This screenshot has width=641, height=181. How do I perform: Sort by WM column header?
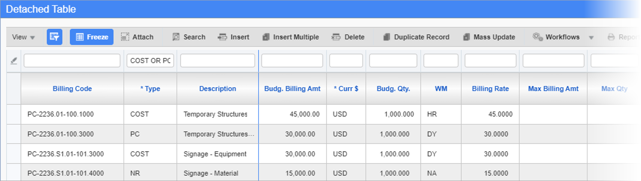click(x=441, y=89)
